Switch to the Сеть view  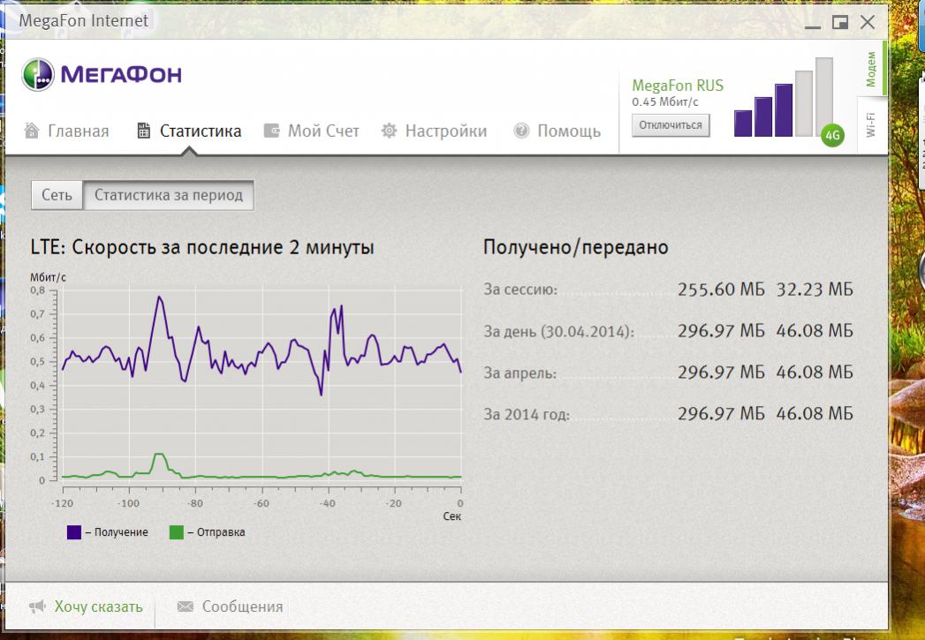[x=57, y=195]
